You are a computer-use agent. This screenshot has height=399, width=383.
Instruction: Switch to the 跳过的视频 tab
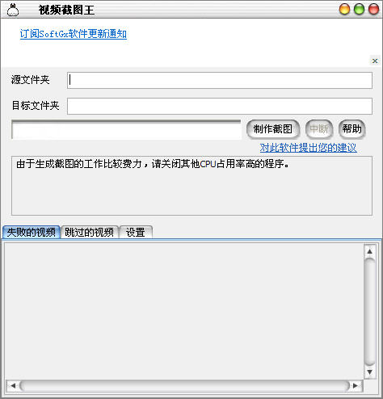point(90,232)
